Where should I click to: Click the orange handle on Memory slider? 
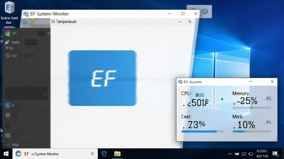pos(234,108)
